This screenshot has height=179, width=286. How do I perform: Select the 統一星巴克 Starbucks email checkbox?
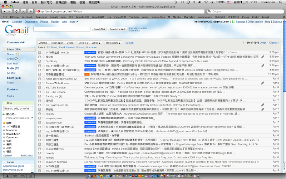coord(39,136)
